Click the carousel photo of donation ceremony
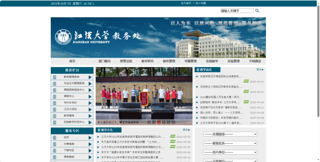Image resolution: width=320 pixels, height=162 pixels. pos(144,96)
